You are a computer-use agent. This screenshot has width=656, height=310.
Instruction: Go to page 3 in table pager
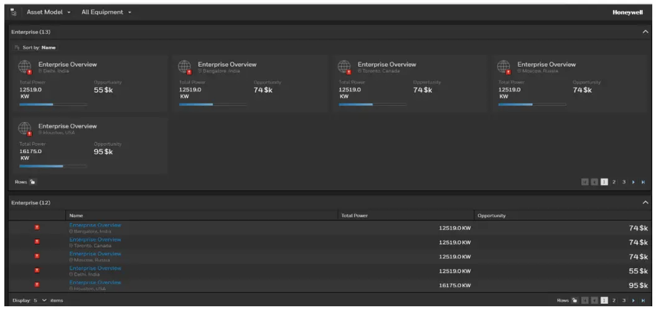pos(624,301)
